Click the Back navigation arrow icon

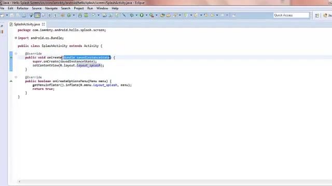click(212, 15)
